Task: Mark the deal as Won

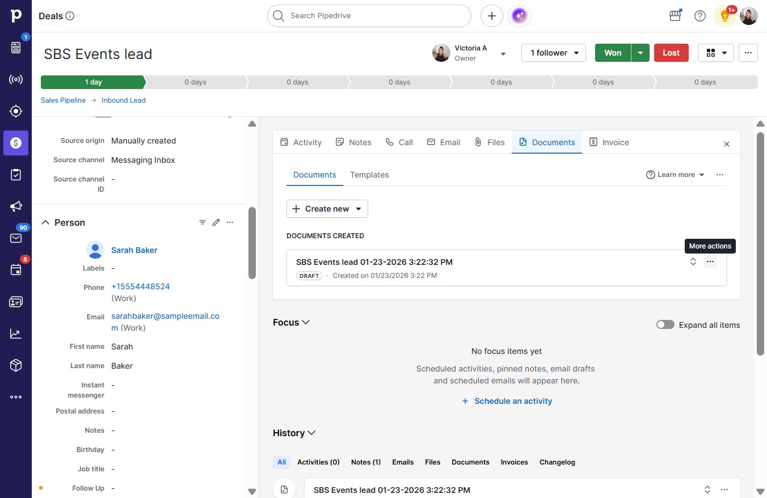Action: tap(613, 53)
